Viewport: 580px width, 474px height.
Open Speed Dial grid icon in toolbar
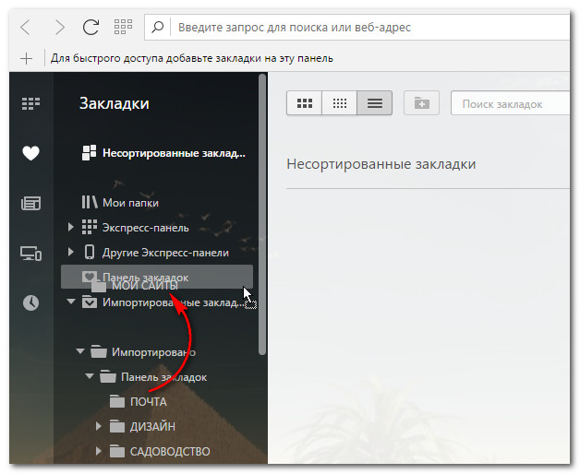123,27
